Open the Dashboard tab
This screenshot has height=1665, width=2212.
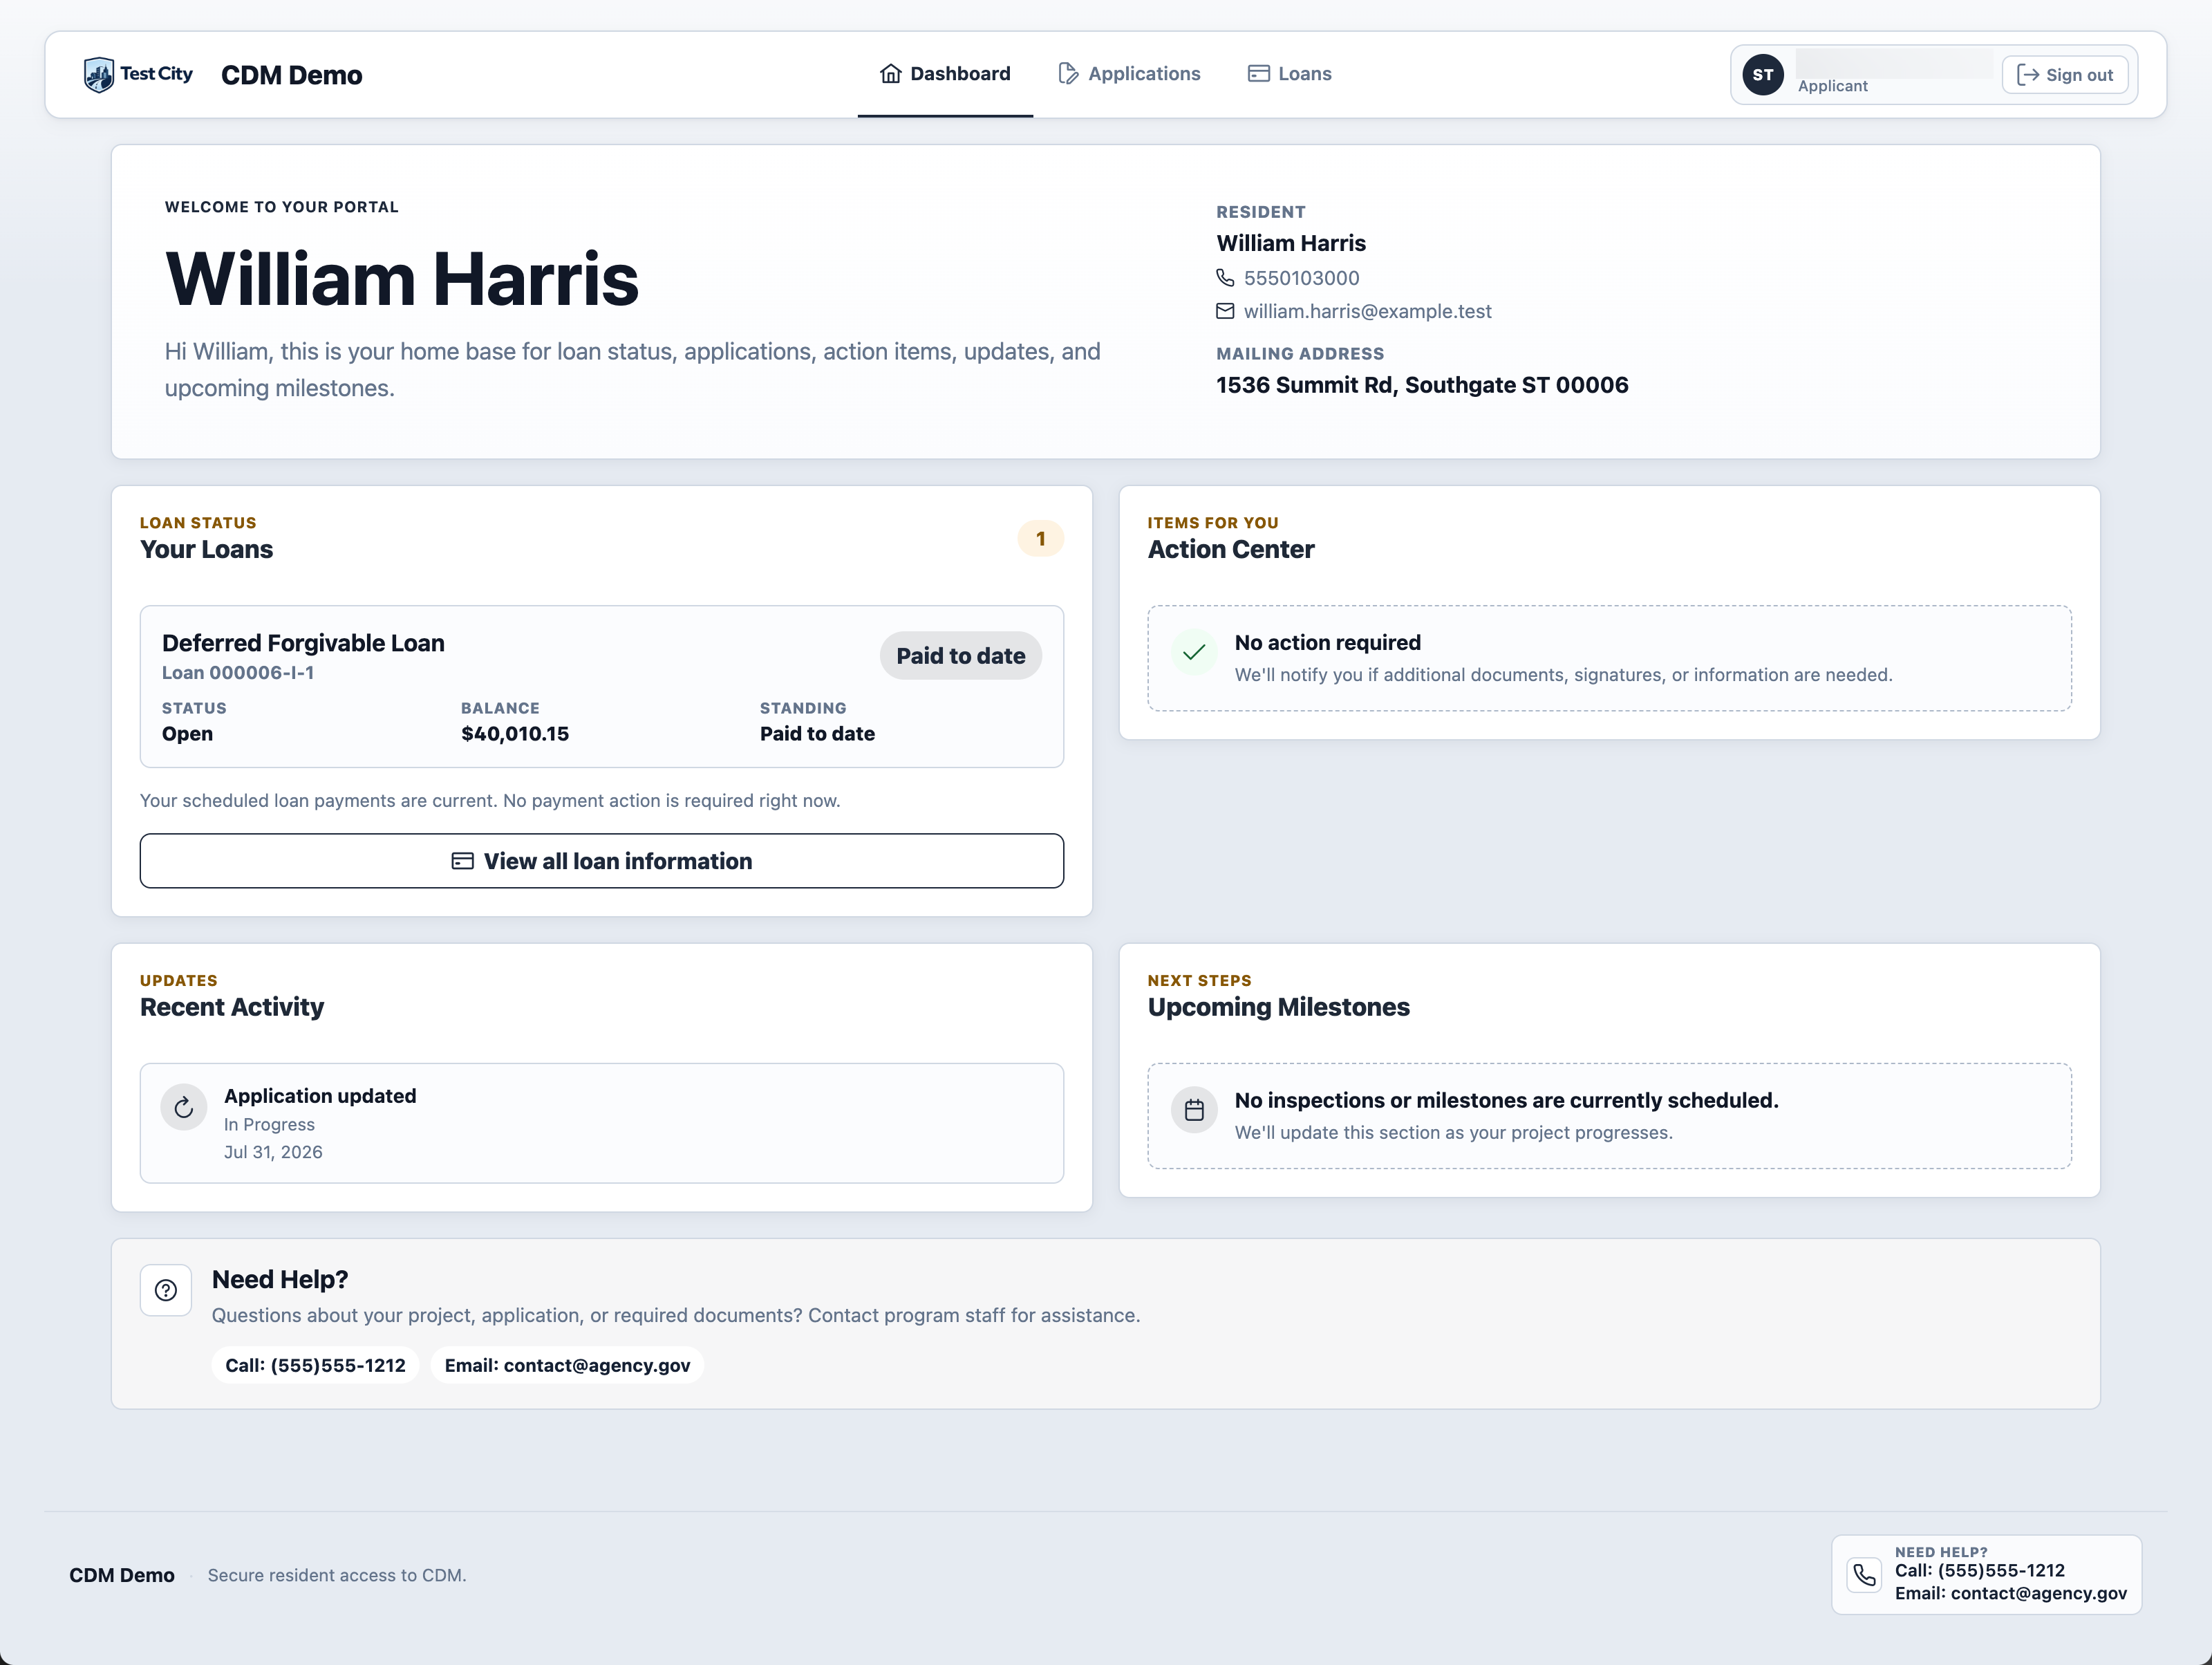[x=945, y=74]
